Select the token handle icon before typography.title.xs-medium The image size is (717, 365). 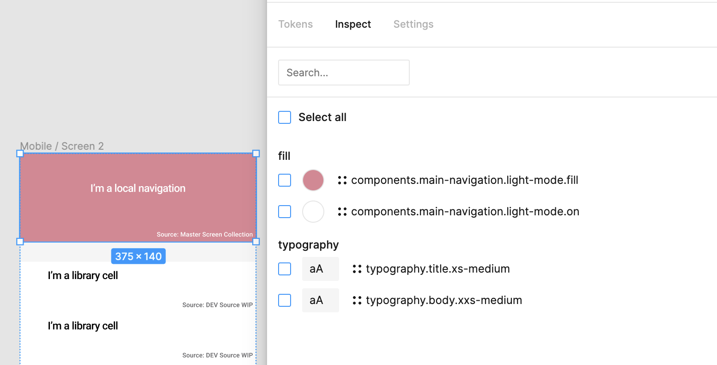tap(357, 268)
